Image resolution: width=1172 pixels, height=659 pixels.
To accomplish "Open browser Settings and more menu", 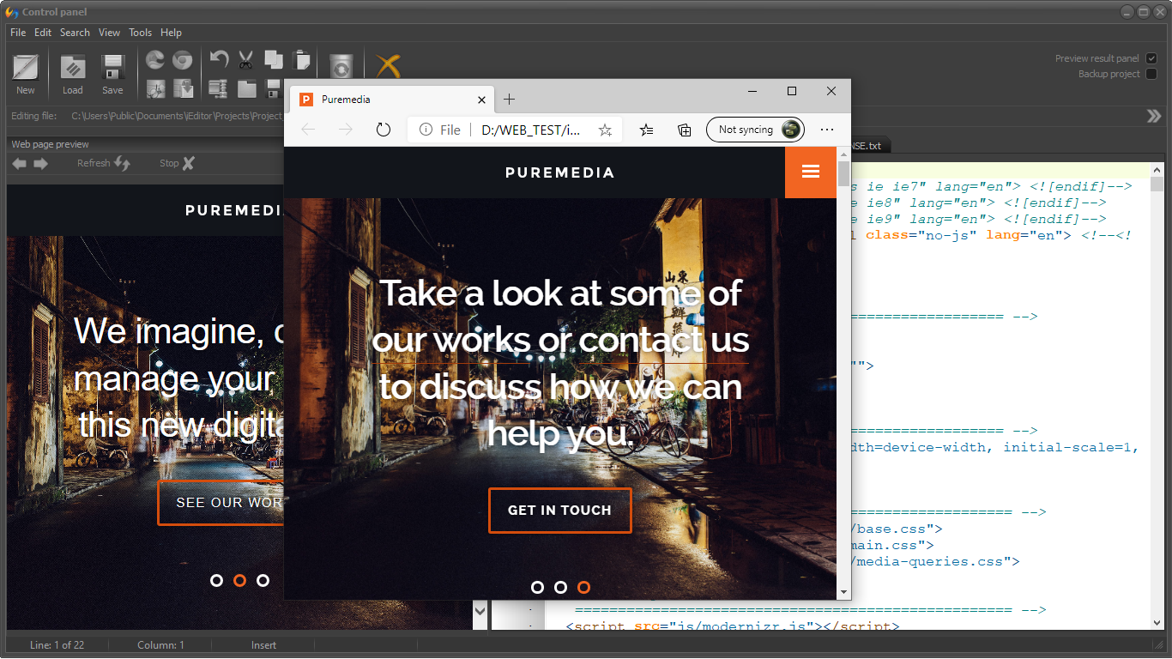I will coord(827,130).
